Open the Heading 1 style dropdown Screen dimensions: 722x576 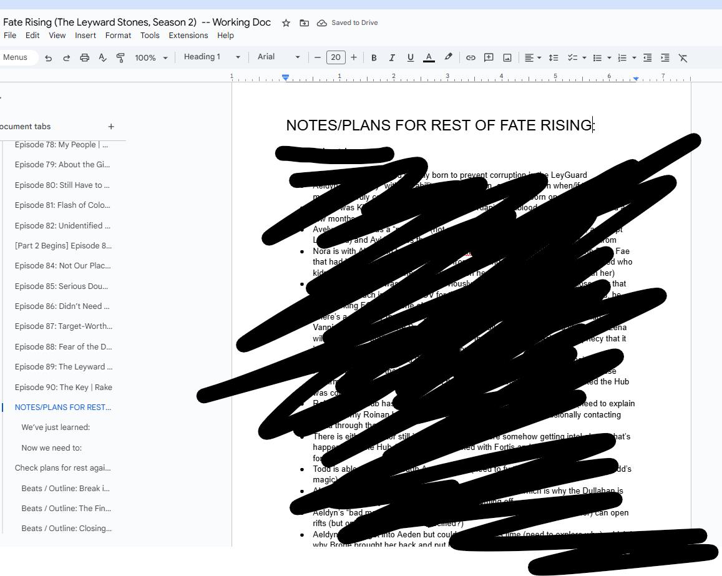tap(212, 57)
